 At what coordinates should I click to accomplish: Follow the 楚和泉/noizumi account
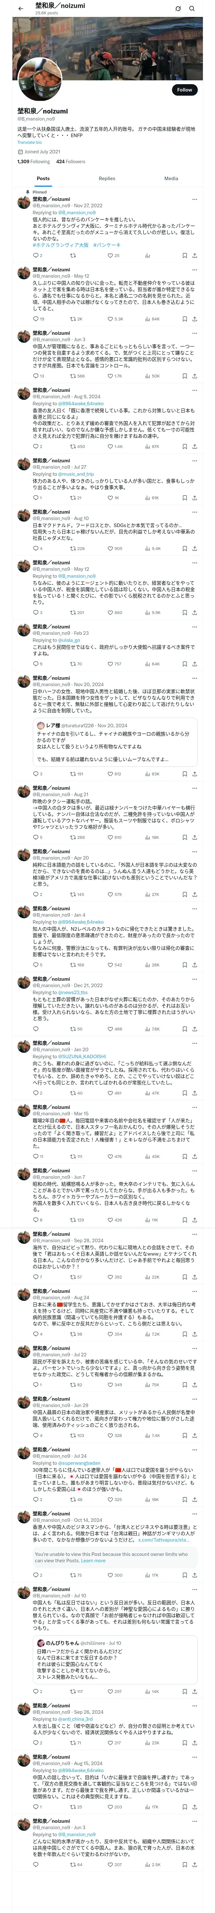point(184,90)
